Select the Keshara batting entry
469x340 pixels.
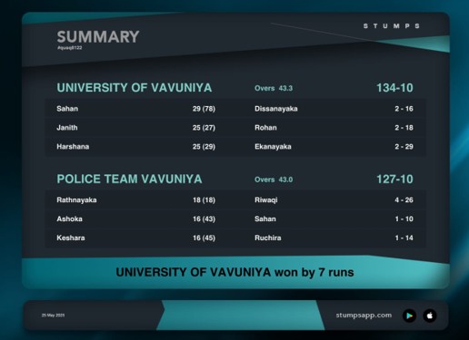136,238
